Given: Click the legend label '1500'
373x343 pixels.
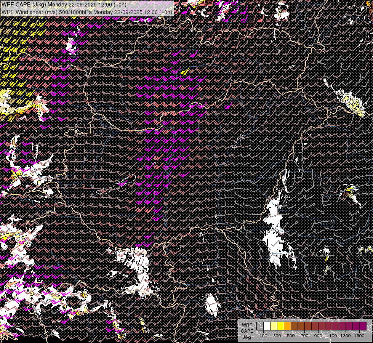Looking at the screenshot, I should (x=359, y=336).
